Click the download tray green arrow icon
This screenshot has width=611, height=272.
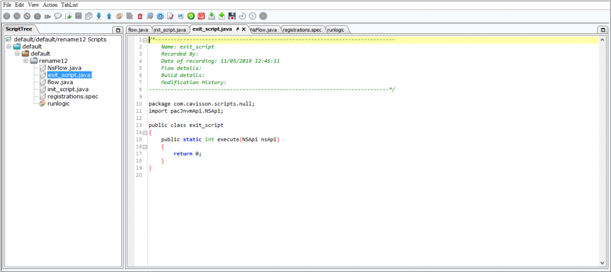(211, 16)
